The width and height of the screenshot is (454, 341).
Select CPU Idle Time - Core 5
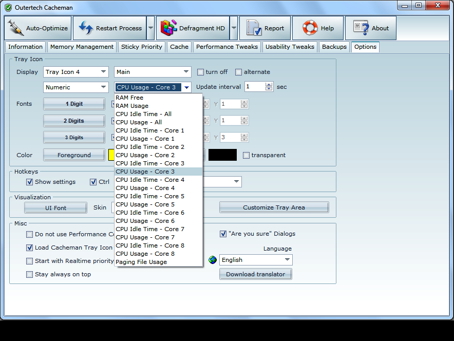pyautogui.click(x=158, y=196)
